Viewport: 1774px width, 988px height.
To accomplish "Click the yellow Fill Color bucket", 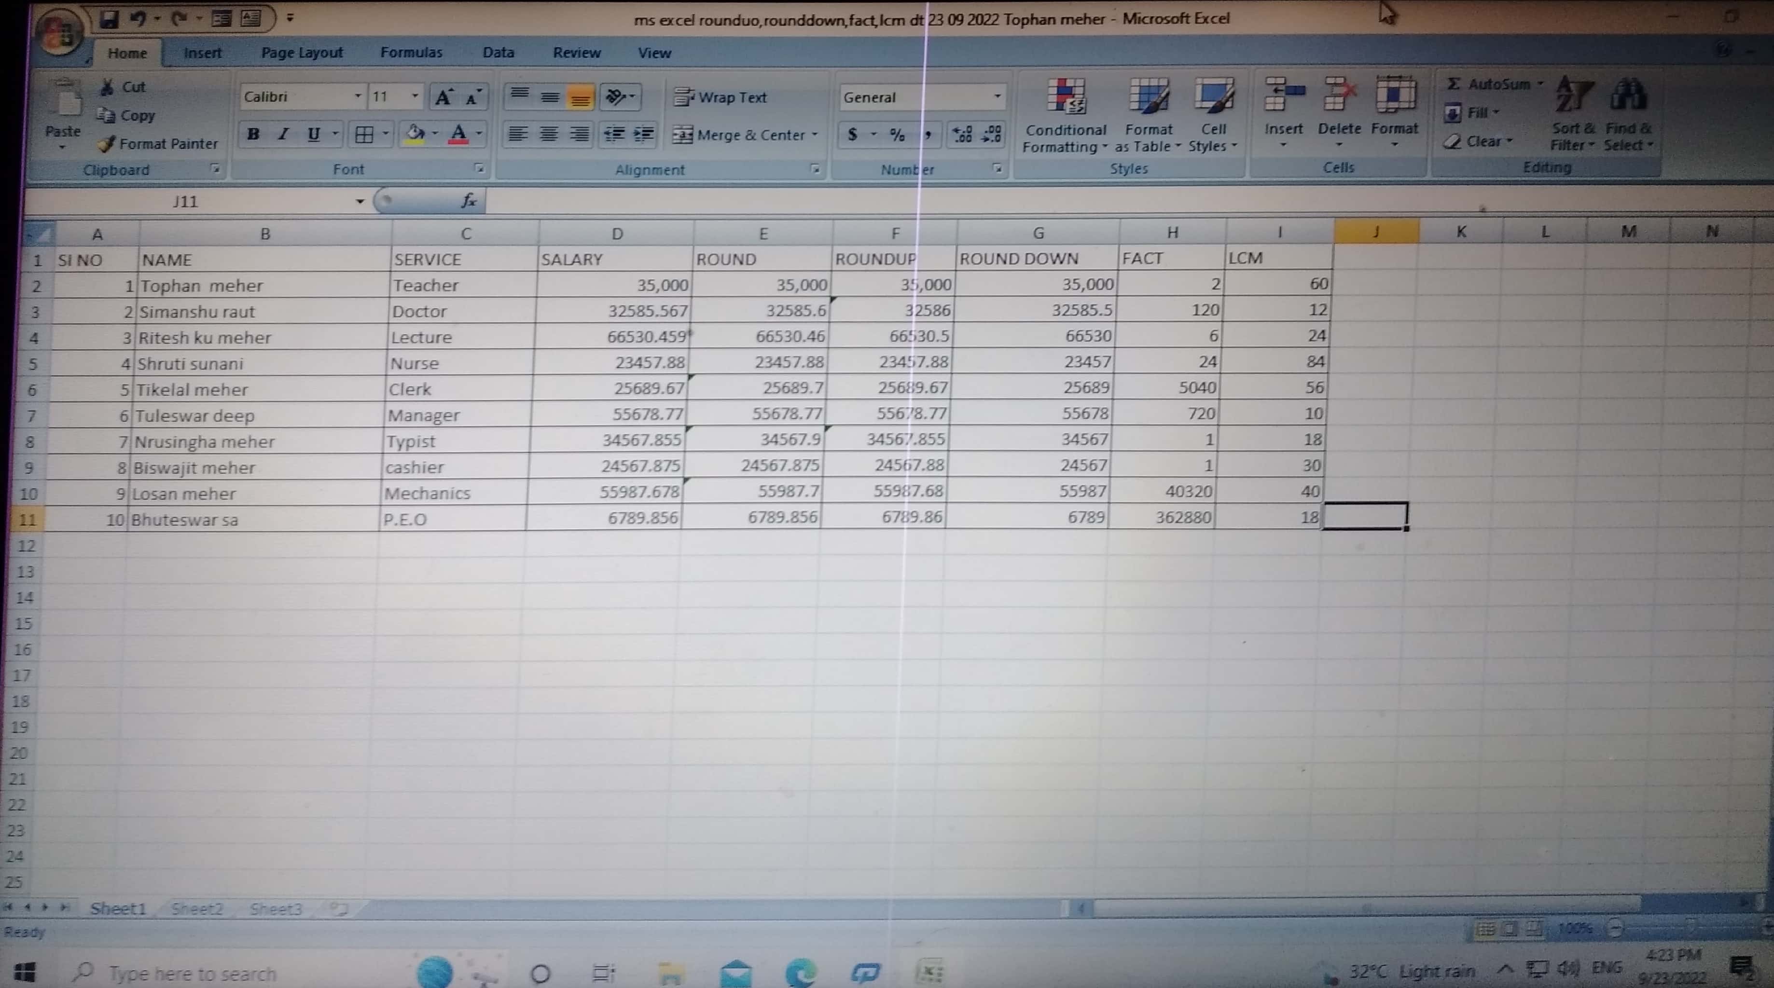I will [x=415, y=134].
